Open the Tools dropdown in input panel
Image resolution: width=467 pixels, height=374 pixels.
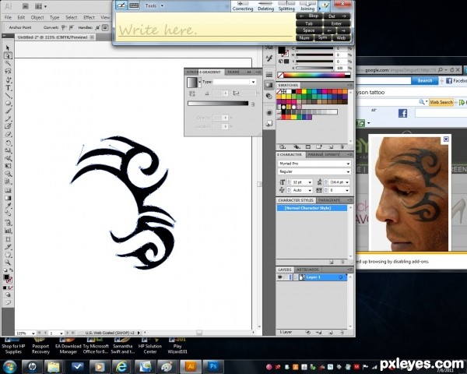point(154,5)
